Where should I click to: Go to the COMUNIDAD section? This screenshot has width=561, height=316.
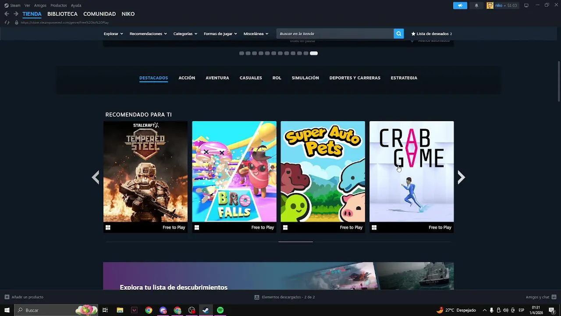(99, 14)
